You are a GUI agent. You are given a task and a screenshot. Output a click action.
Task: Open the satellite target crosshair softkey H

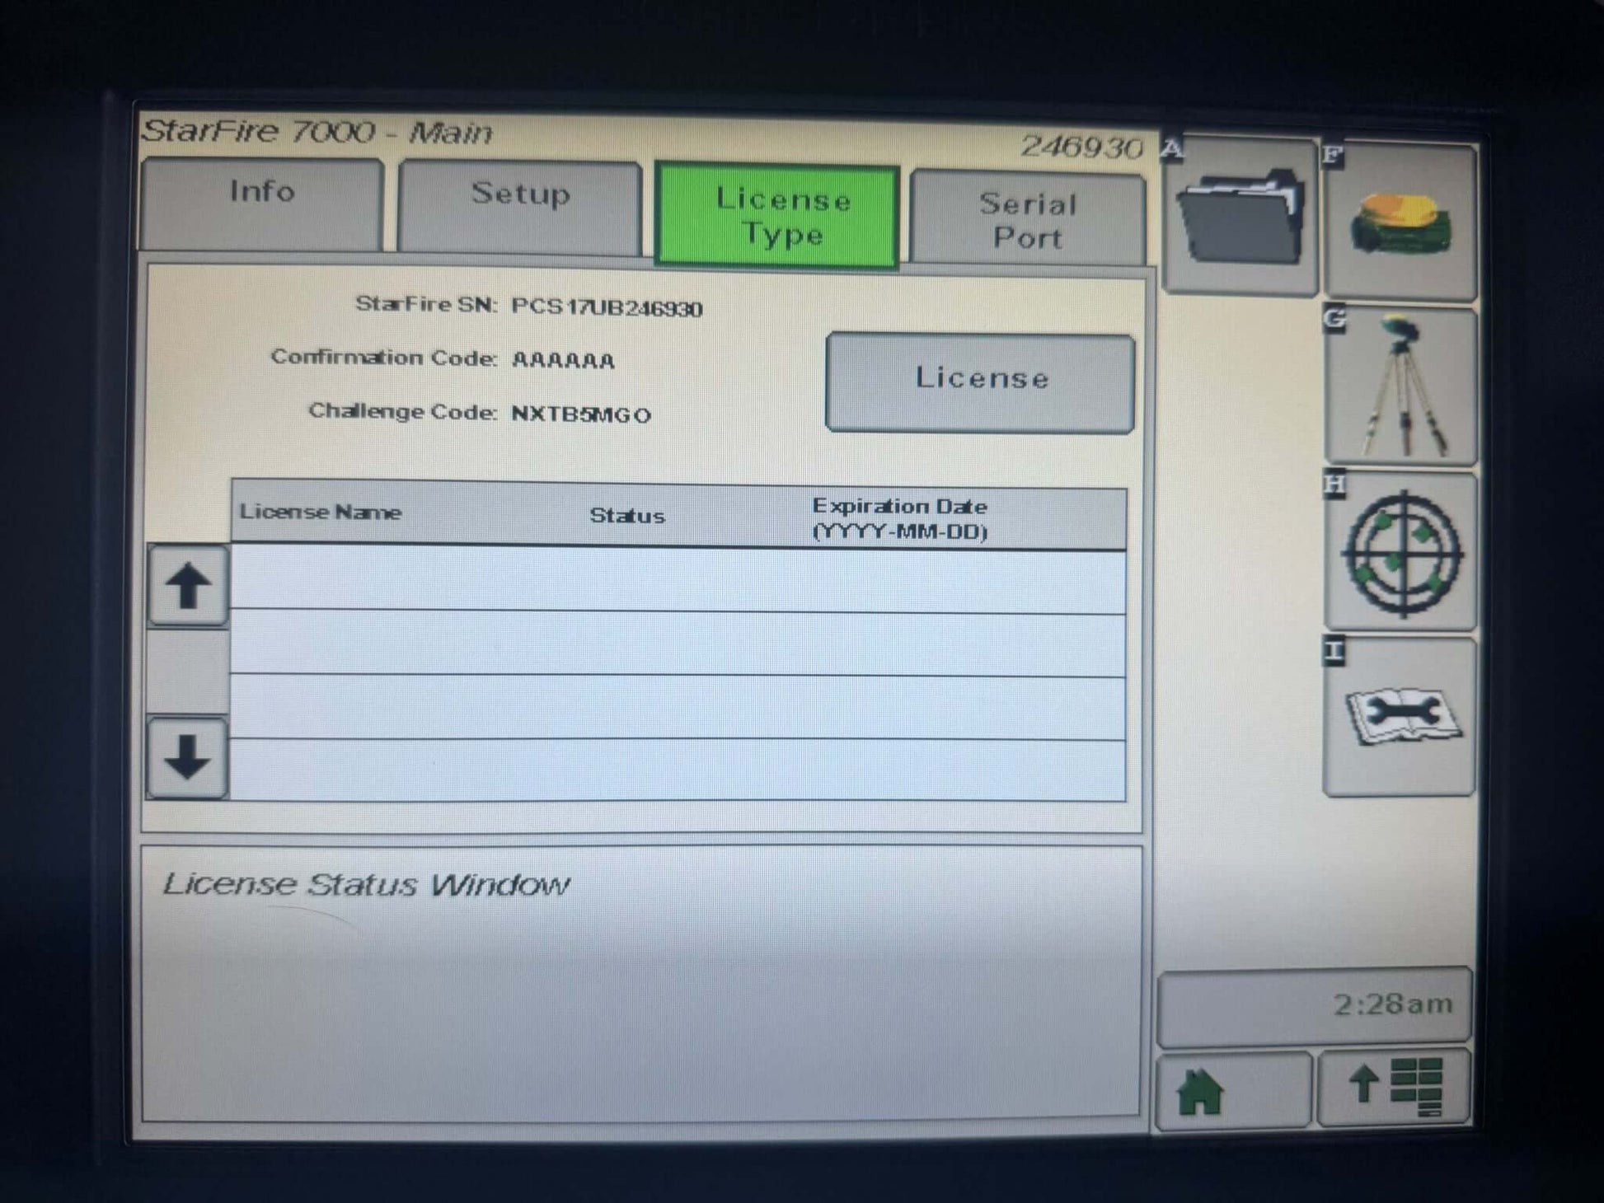pyautogui.click(x=1400, y=550)
